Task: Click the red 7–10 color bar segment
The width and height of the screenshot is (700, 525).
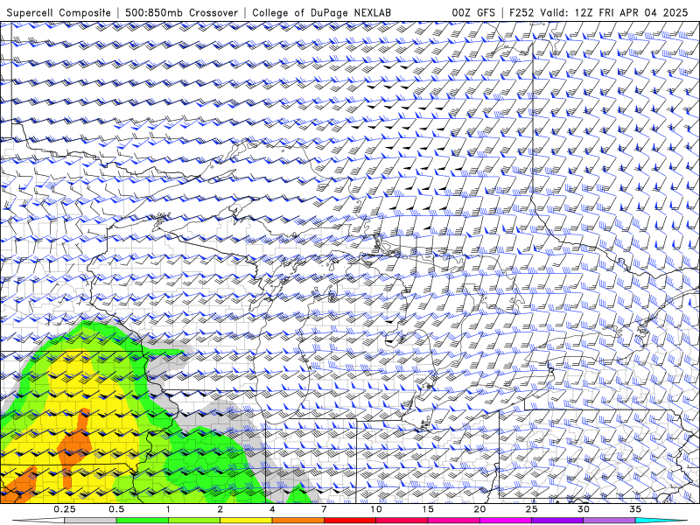Action: [349, 521]
